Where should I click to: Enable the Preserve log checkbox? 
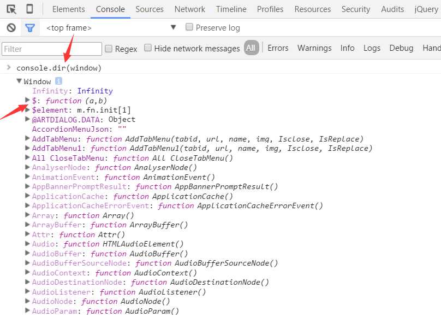tap(189, 27)
